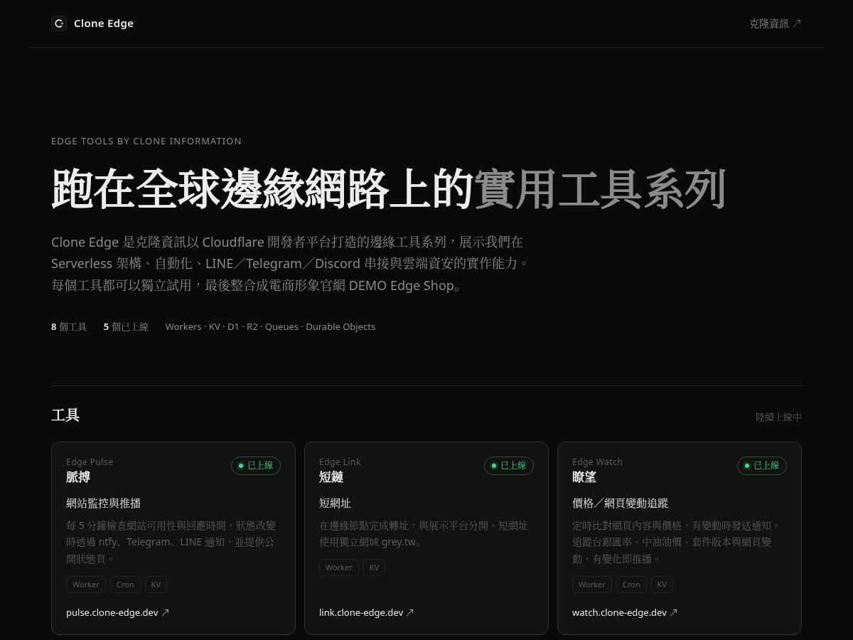Click the main headline 跑在全球邊緣網路上的實用工具系列
The width and height of the screenshot is (853, 640).
[x=388, y=189]
